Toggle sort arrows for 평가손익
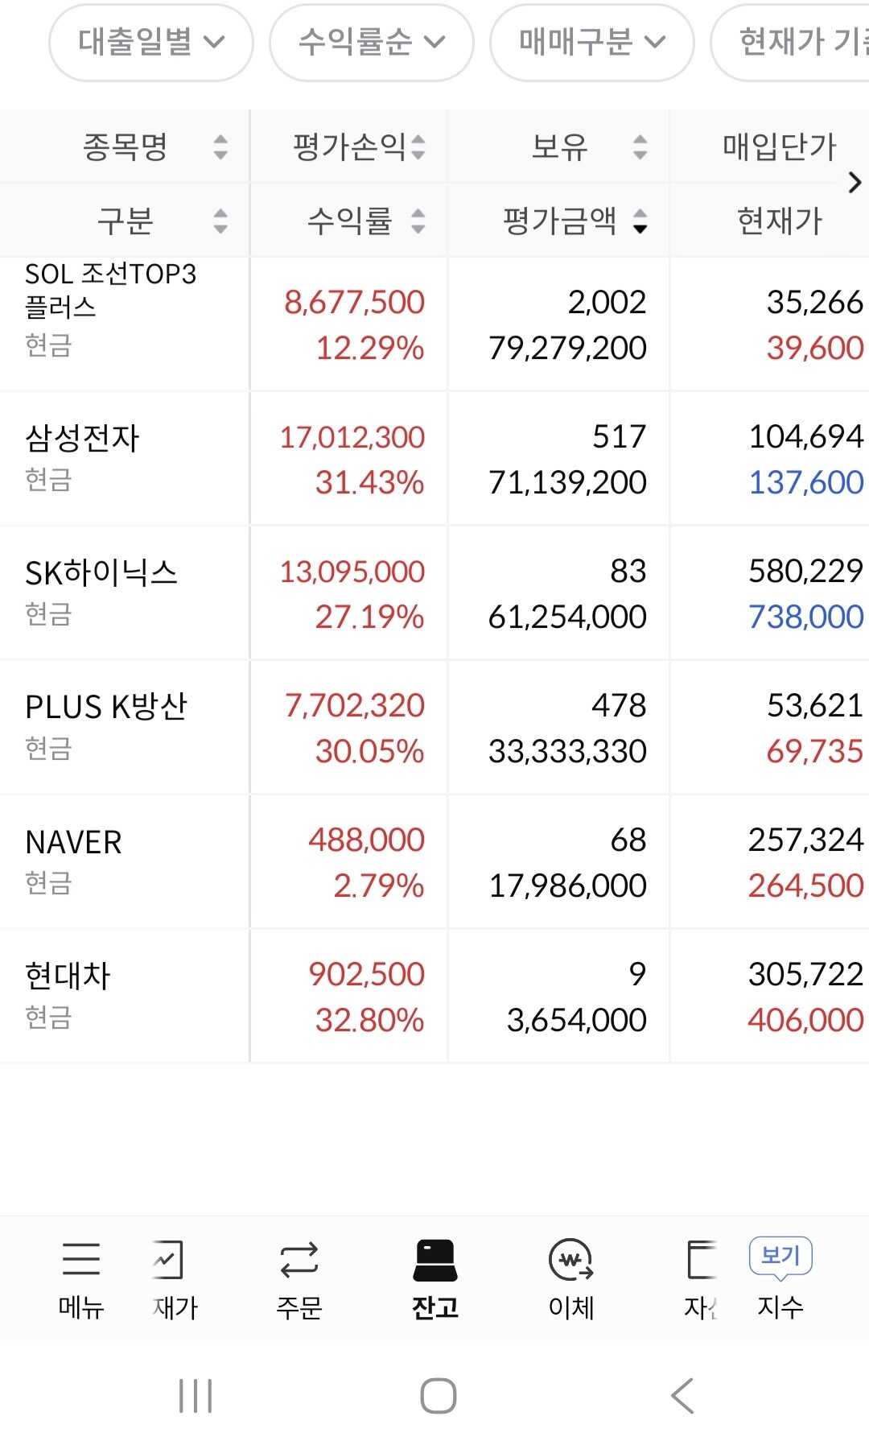The height and width of the screenshot is (1449, 869). (418, 147)
